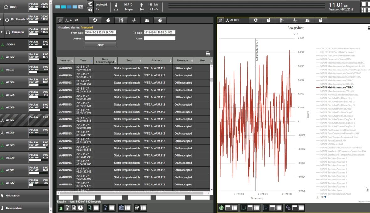
Task: Sort alarms by Time Acknowledged column
Action: click(x=105, y=60)
